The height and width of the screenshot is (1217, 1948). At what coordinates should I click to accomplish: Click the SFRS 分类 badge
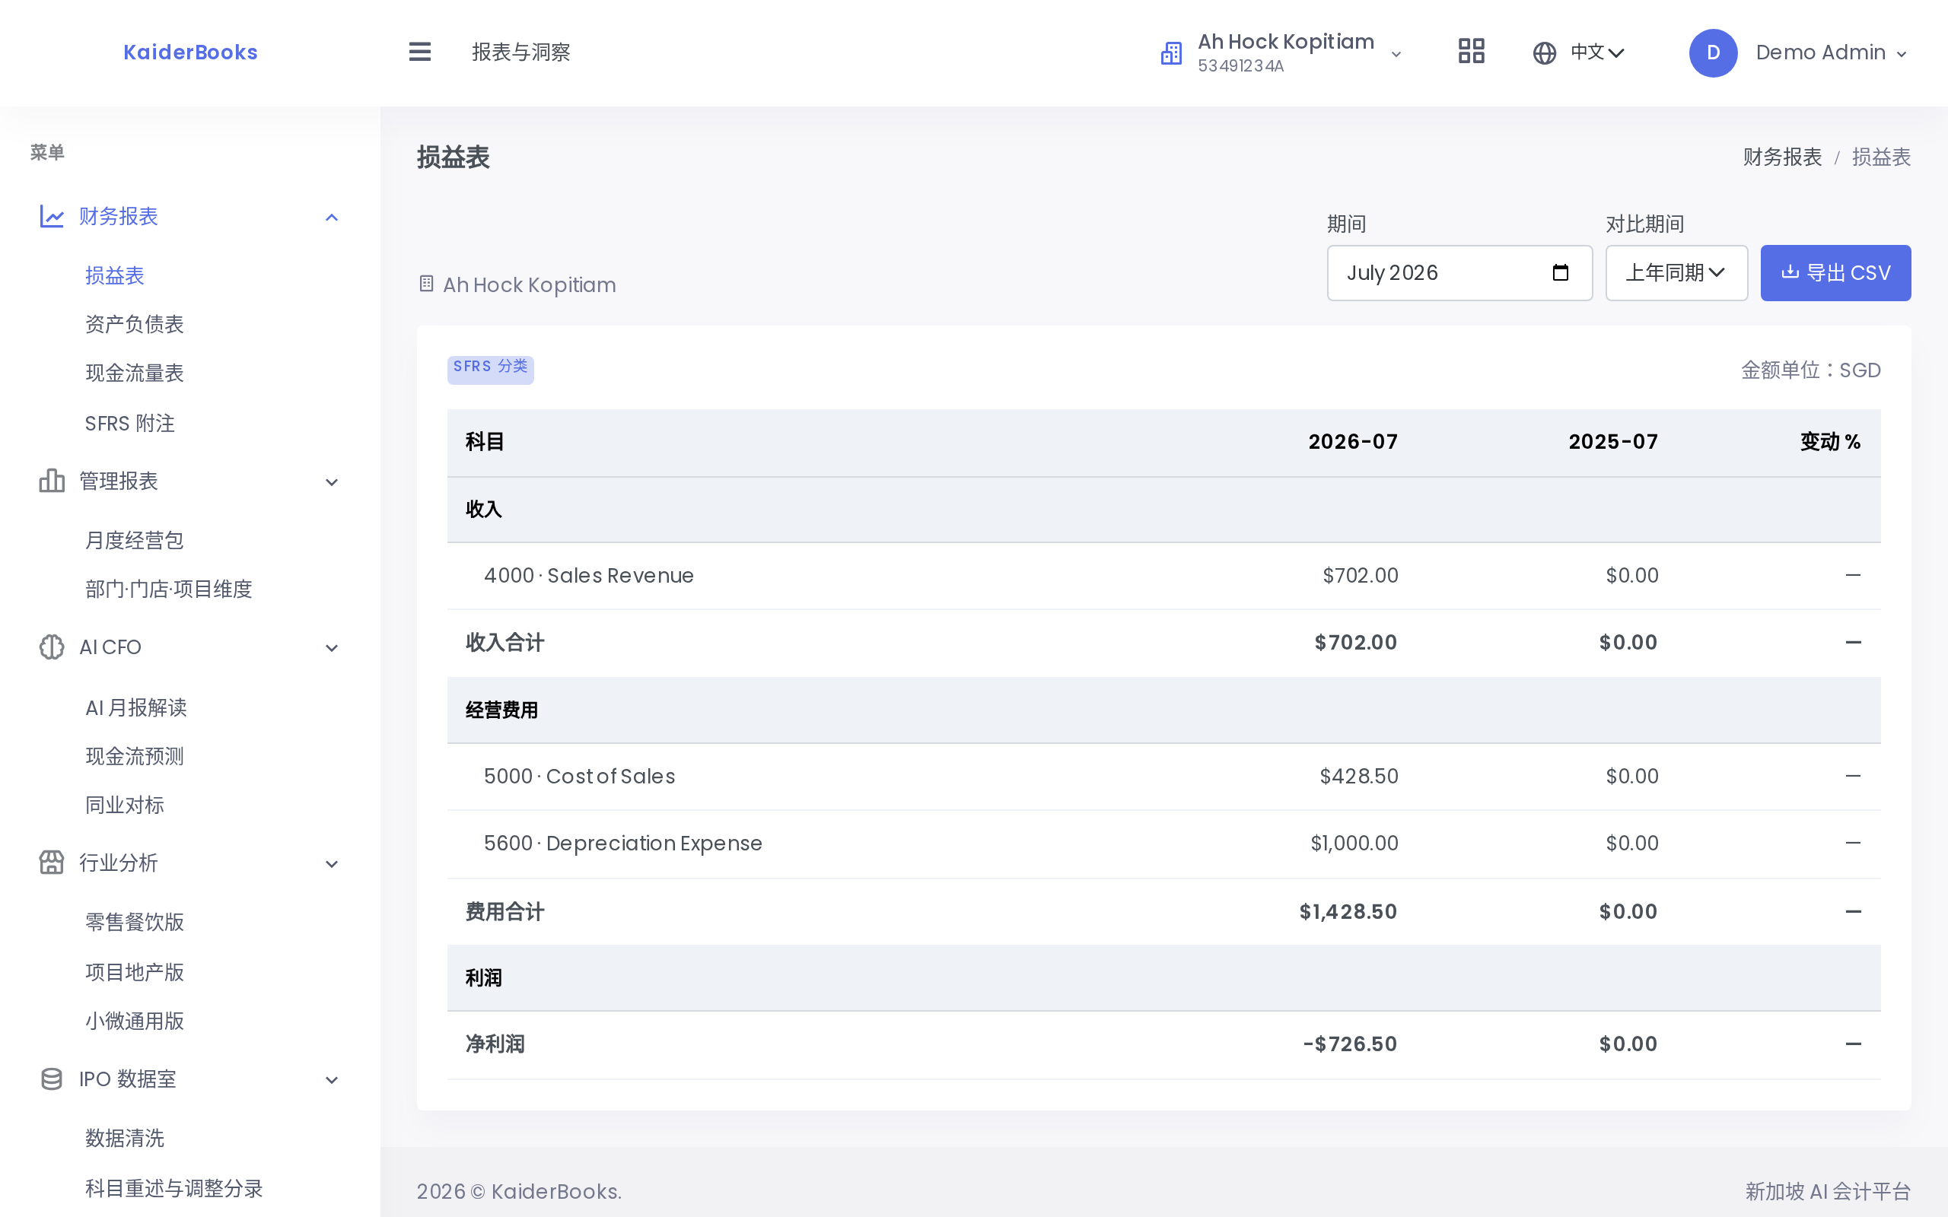click(x=490, y=369)
